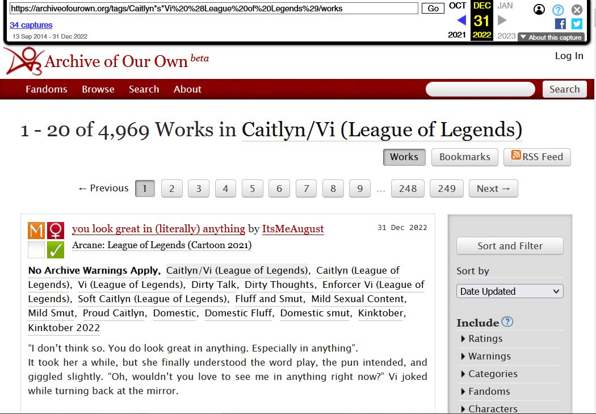
Task: Click the Log In link
Action: (569, 56)
